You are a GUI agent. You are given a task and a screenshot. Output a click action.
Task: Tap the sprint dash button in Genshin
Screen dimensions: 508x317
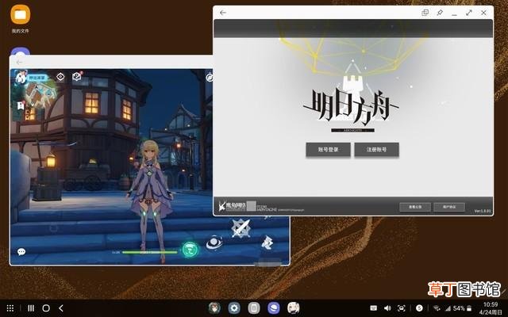(267, 243)
